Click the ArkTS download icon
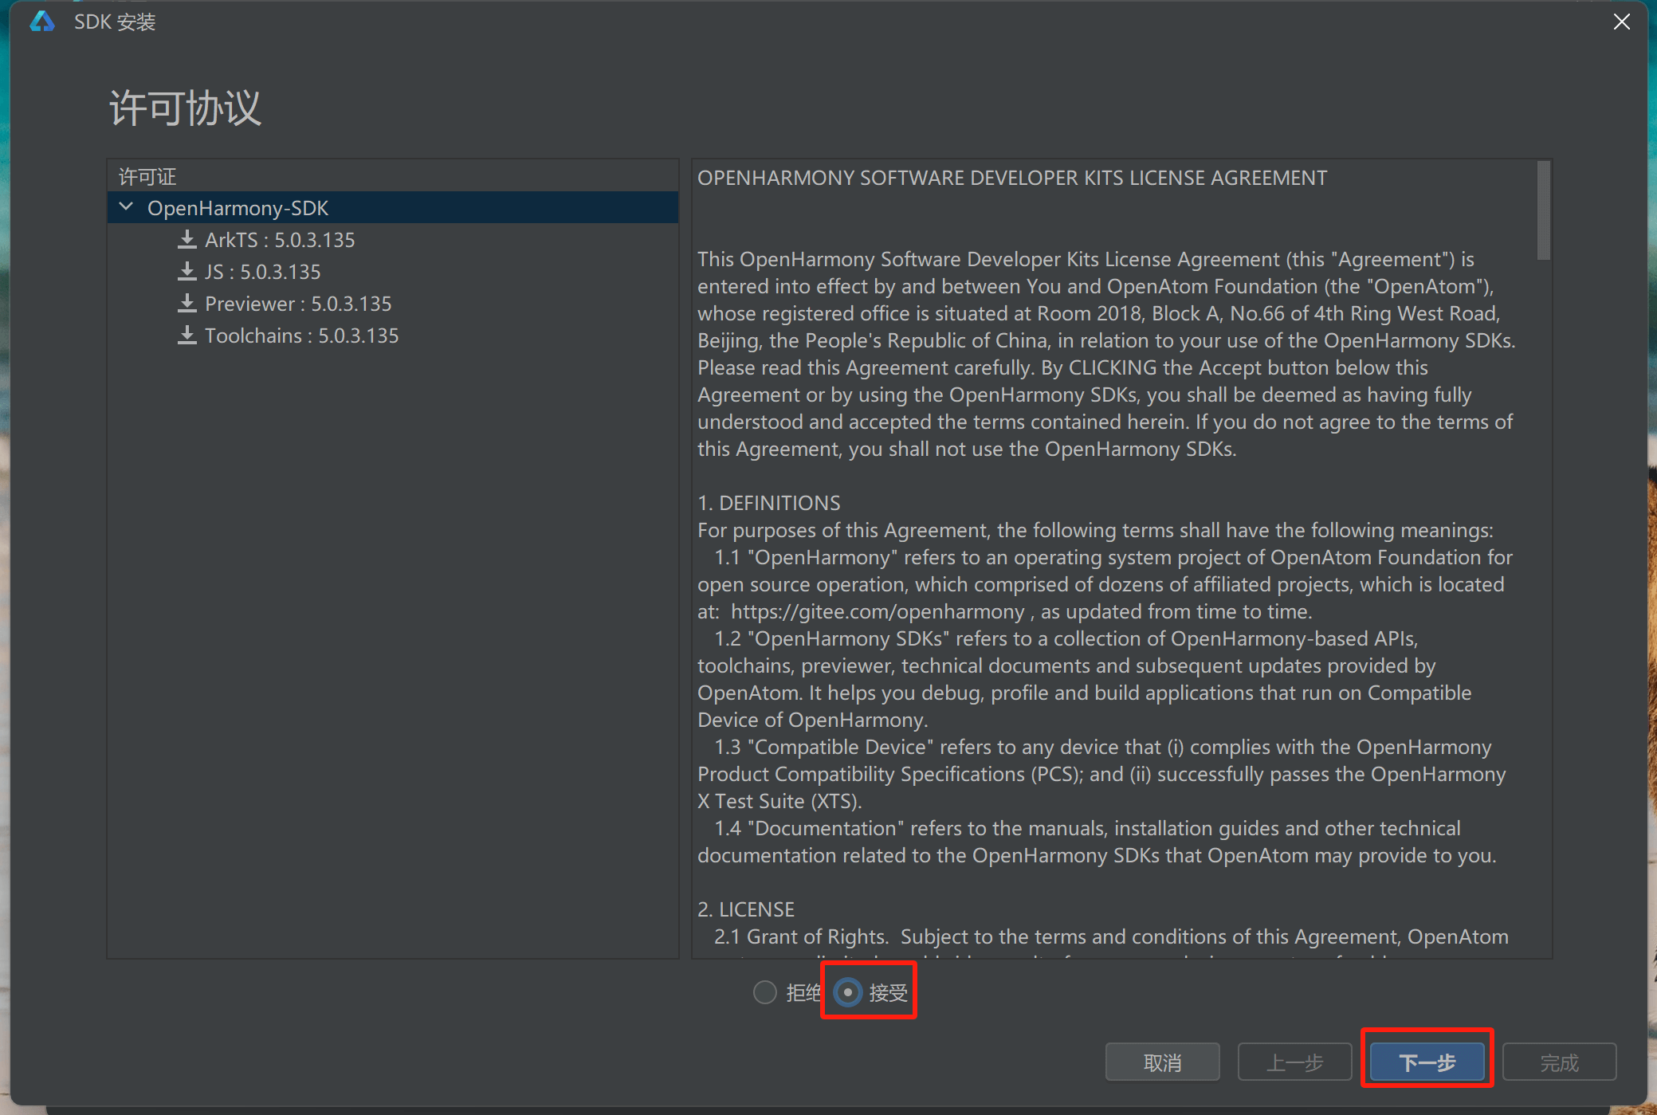1657x1115 pixels. [187, 240]
